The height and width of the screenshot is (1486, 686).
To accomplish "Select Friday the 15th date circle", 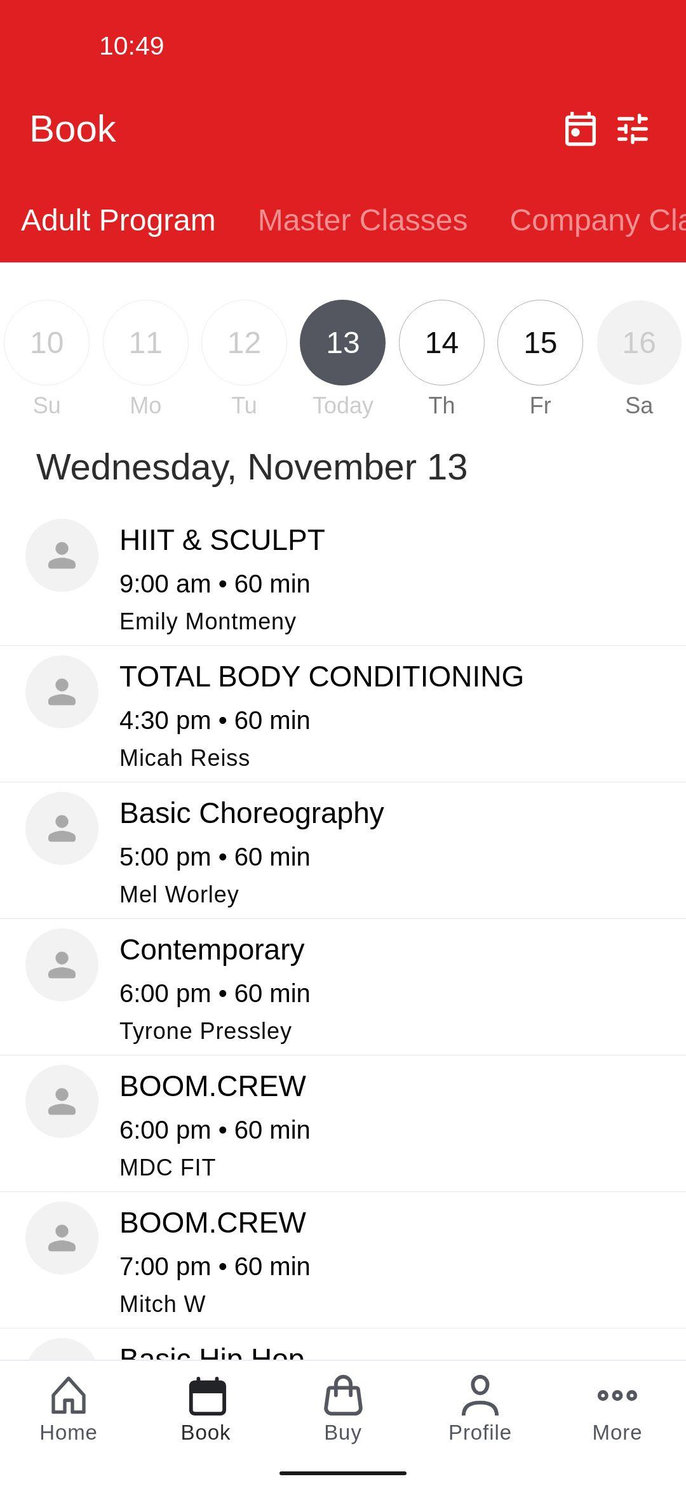I will point(540,342).
